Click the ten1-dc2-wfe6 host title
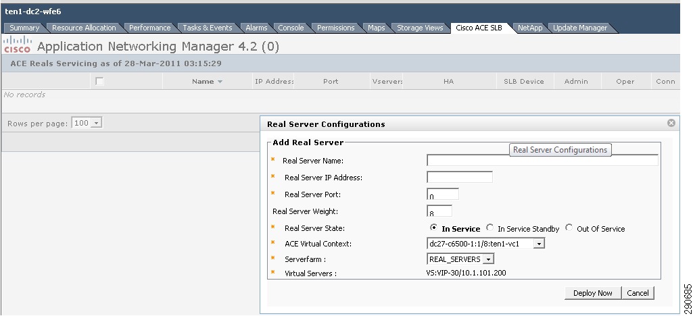Screen dimensions: 693x316 (x=32, y=11)
